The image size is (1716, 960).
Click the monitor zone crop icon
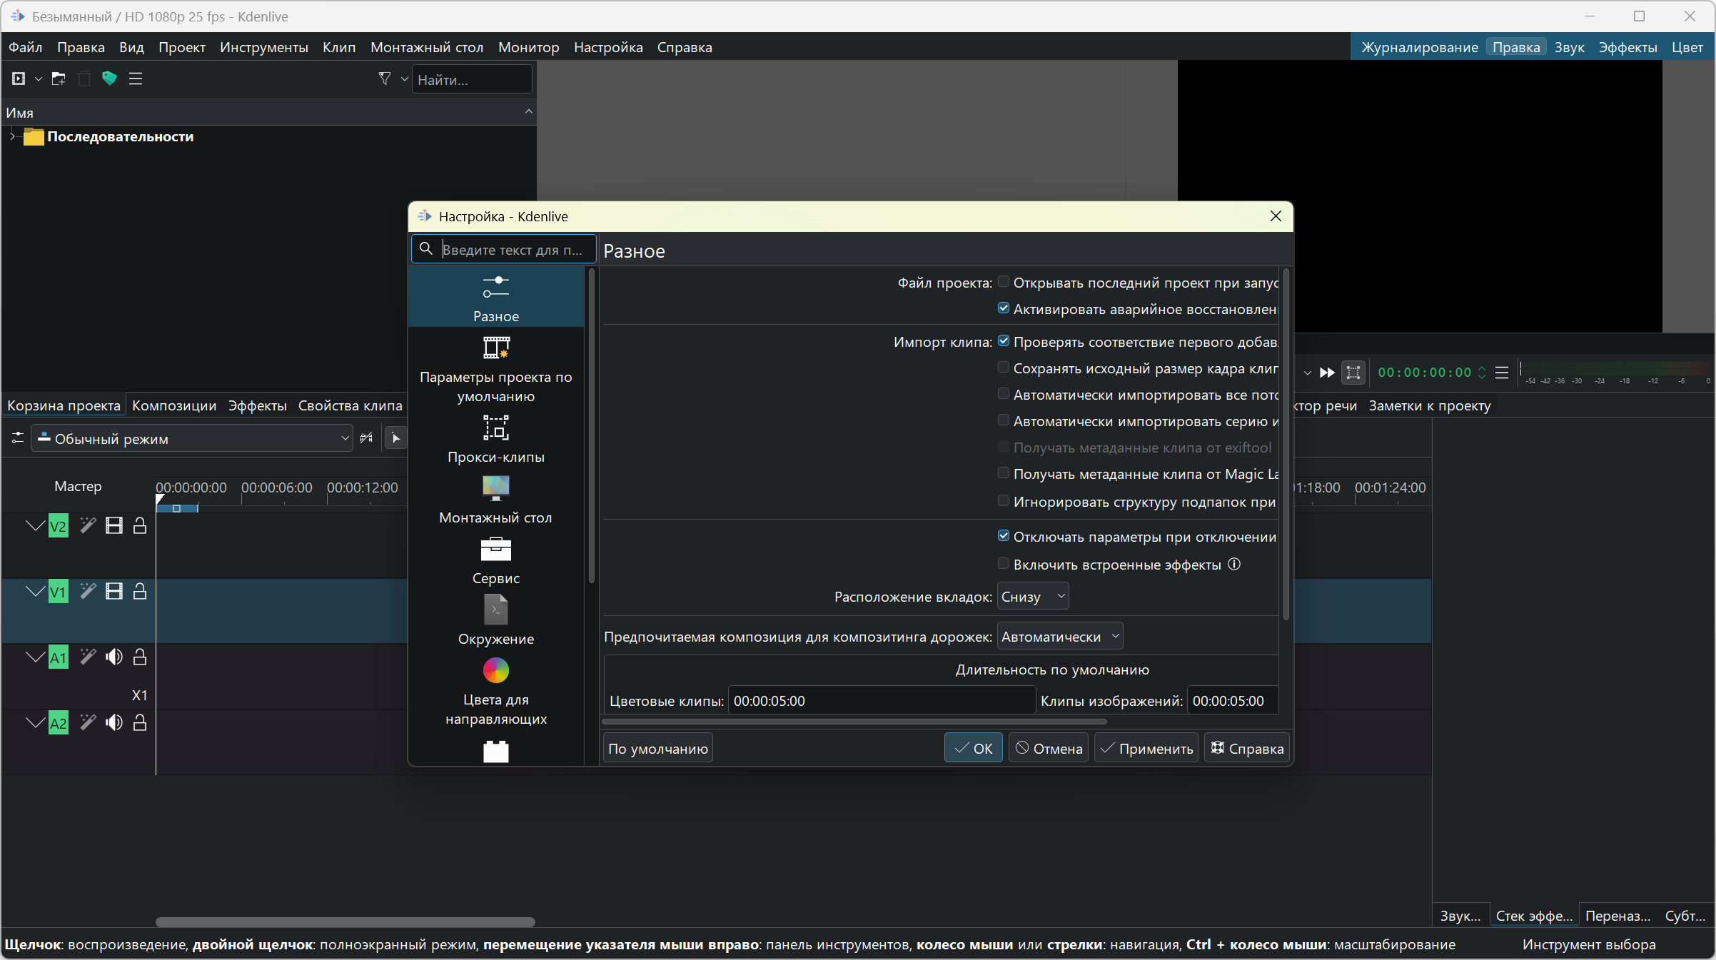[x=1353, y=373]
